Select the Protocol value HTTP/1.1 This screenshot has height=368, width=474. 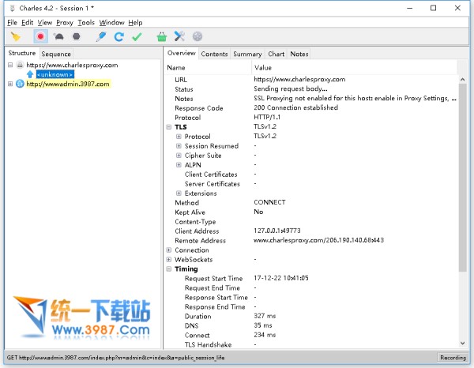click(267, 117)
